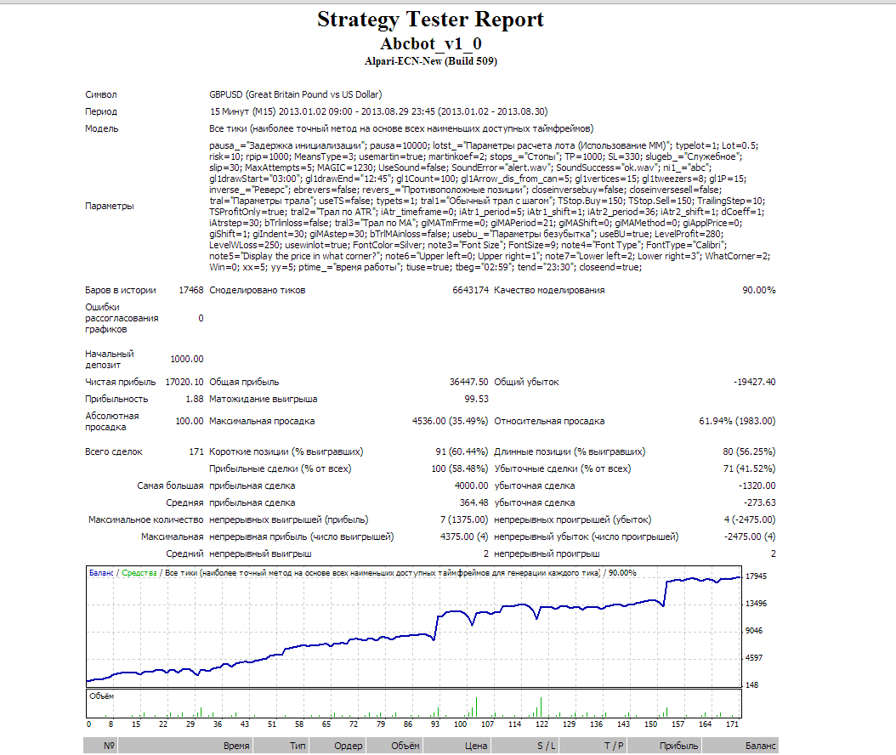Click the 90.00% modelling quality value

pos(759,290)
